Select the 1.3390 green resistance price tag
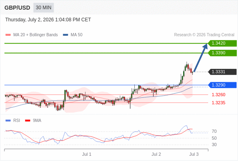This screenshot has width=238, height=161. (222, 53)
